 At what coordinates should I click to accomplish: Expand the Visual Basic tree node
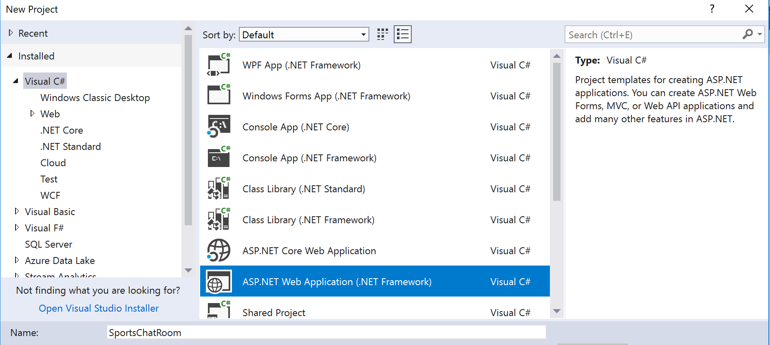click(x=17, y=211)
